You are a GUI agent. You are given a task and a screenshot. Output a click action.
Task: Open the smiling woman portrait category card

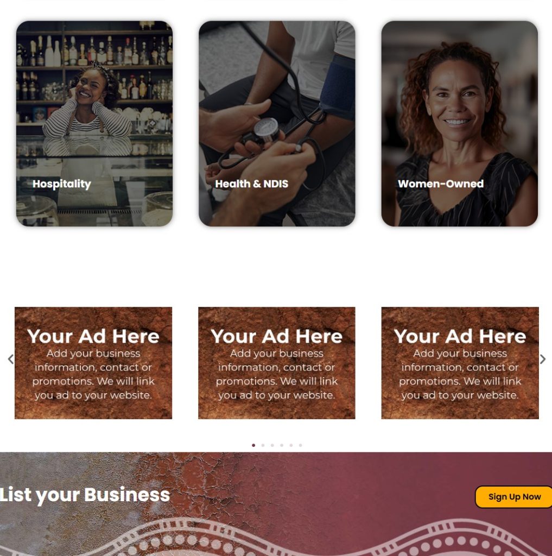460,123
